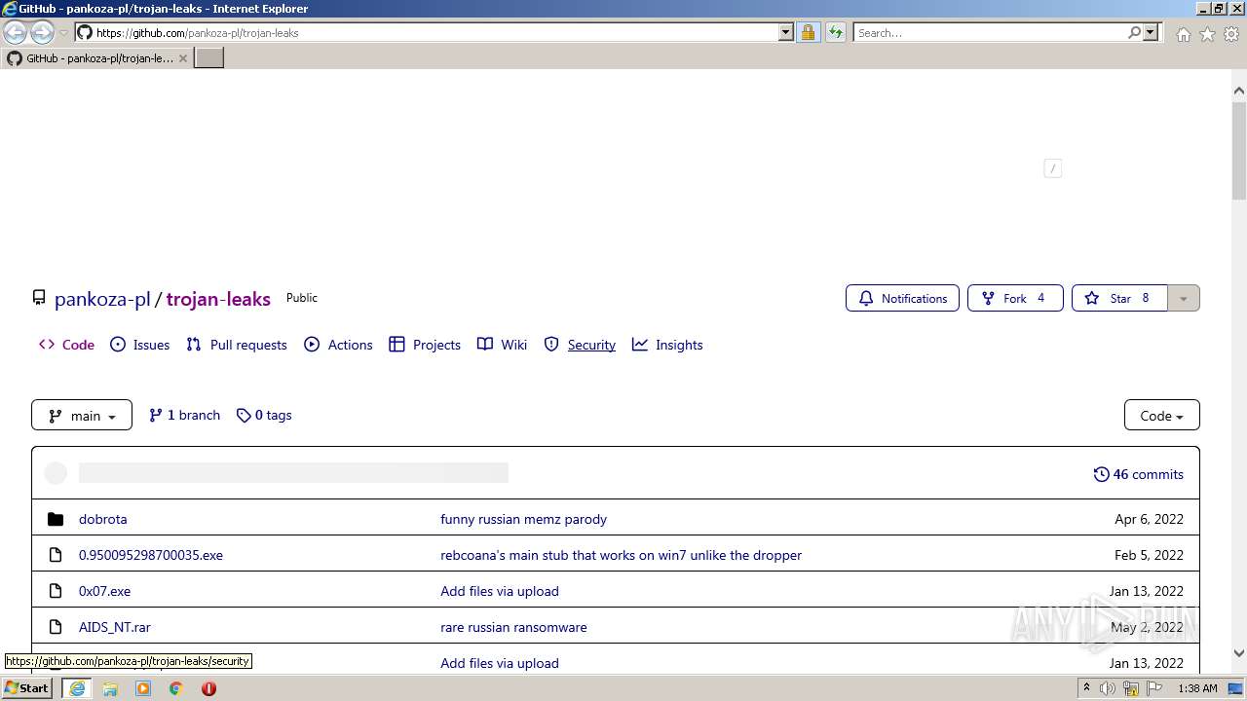Open the dobrota folder
The image size is (1247, 701).
point(103,519)
